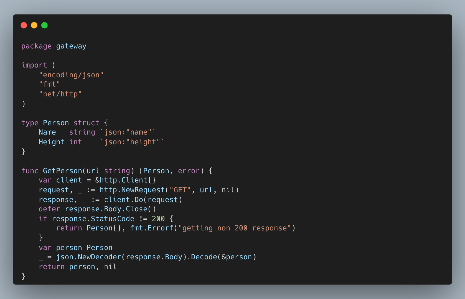Click the "GET" string literal
The width and height of the screenshot is (465, 299).
click(x=180, y=190)
